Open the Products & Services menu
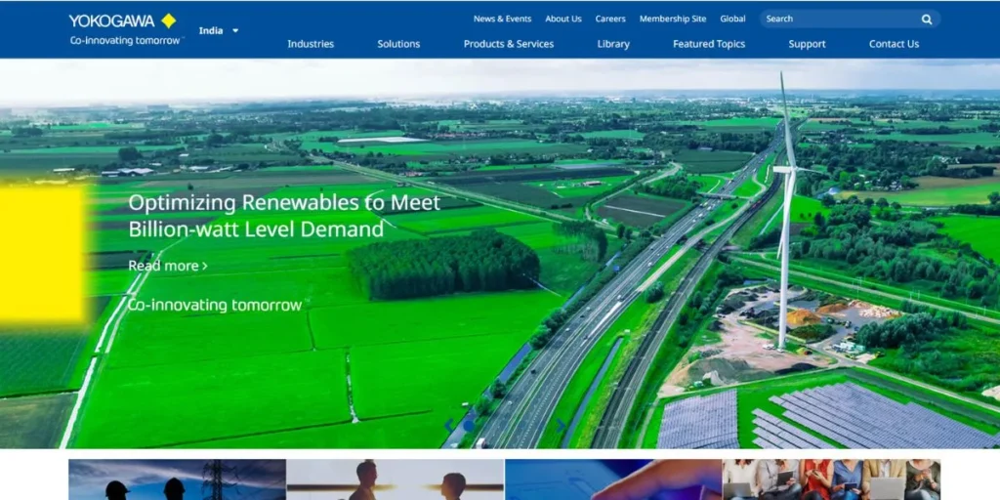This screenshot has height=500, width=1000. point(508,44)
